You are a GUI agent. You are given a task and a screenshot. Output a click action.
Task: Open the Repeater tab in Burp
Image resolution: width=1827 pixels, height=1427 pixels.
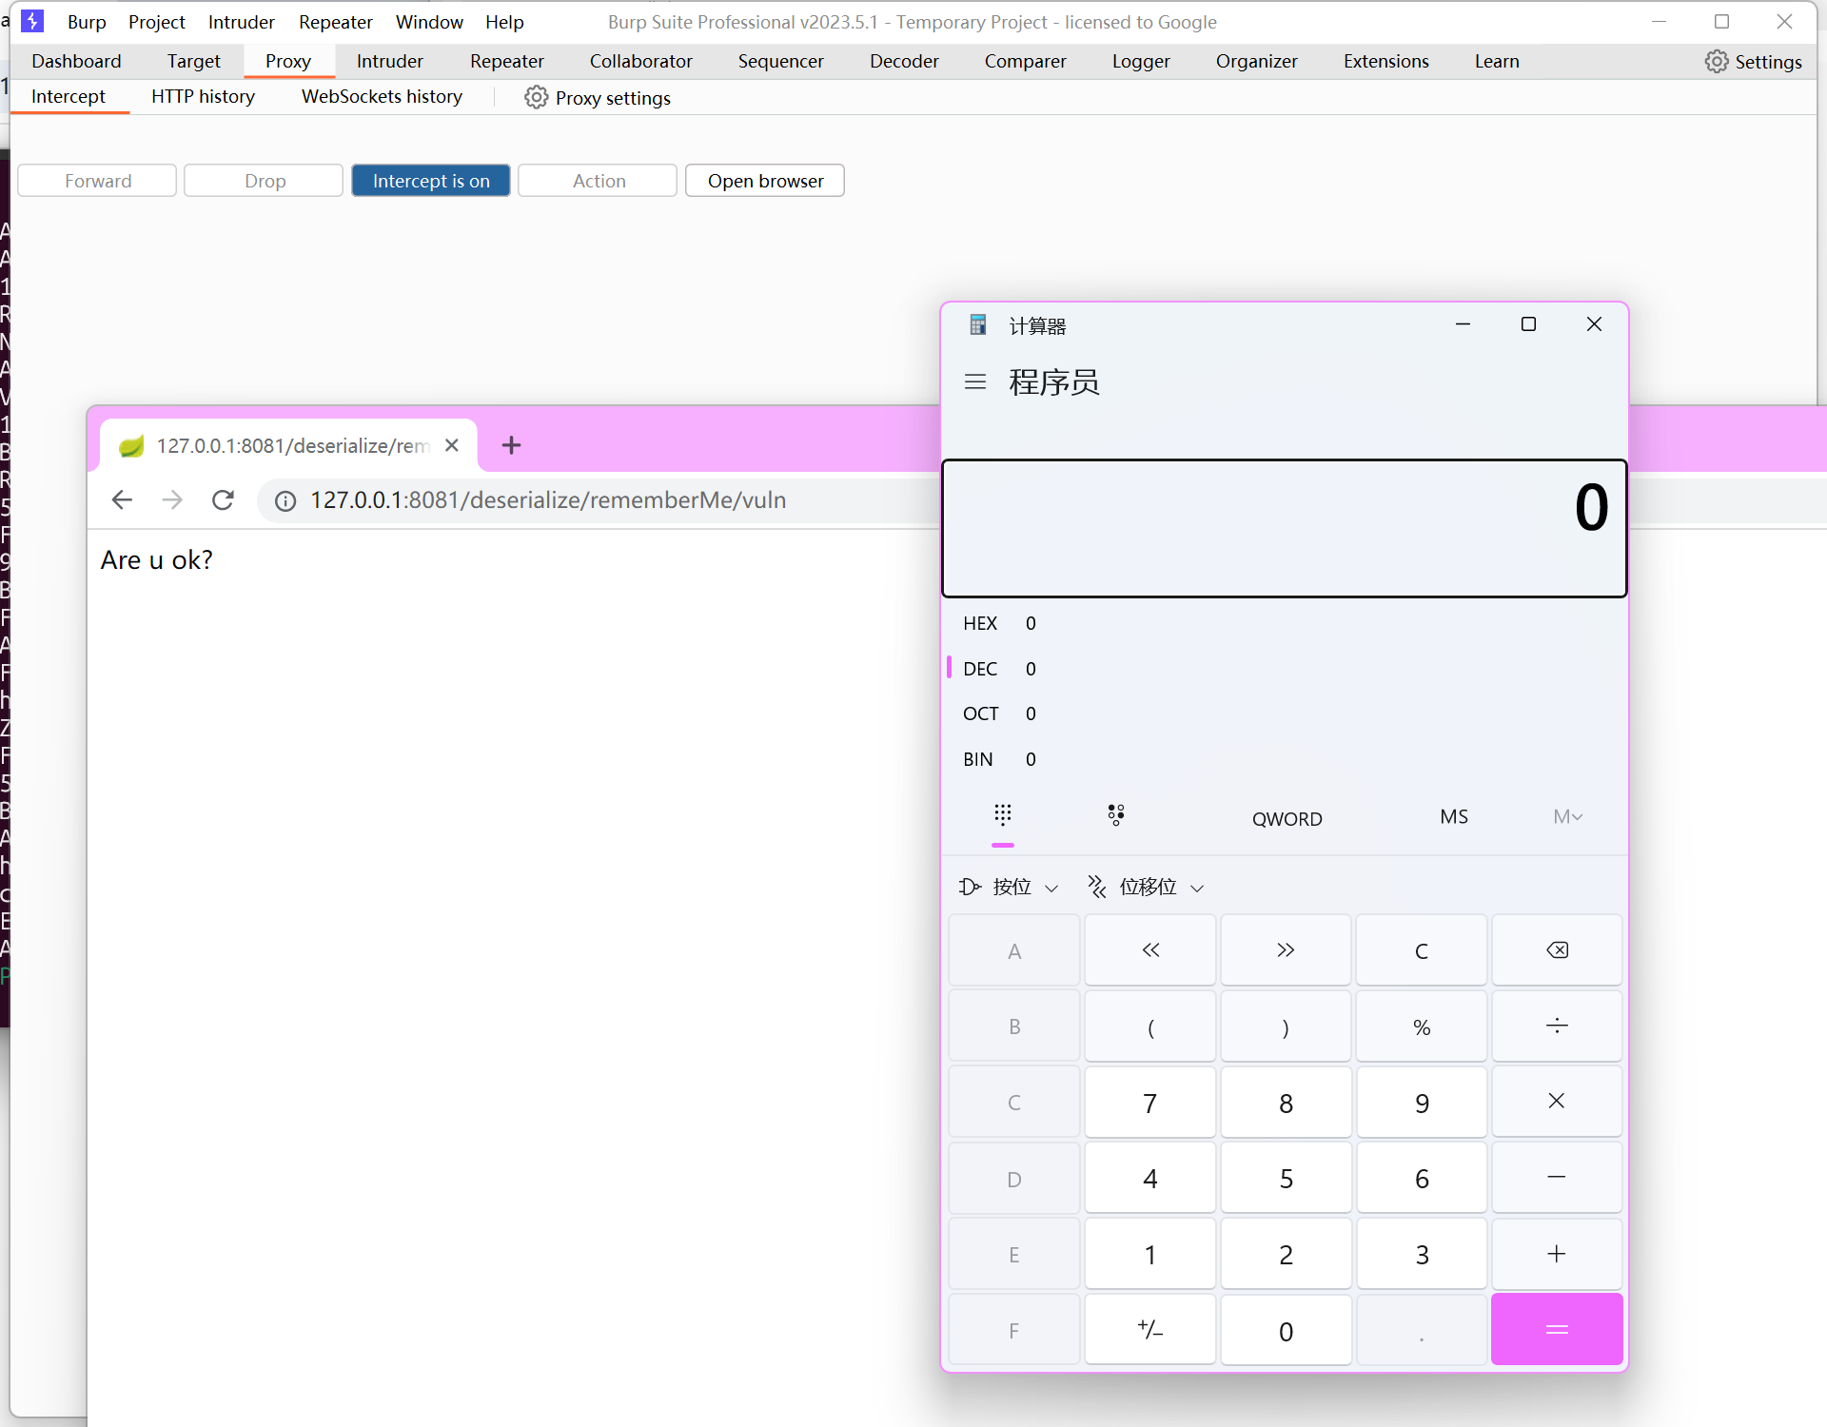(506, 61)
